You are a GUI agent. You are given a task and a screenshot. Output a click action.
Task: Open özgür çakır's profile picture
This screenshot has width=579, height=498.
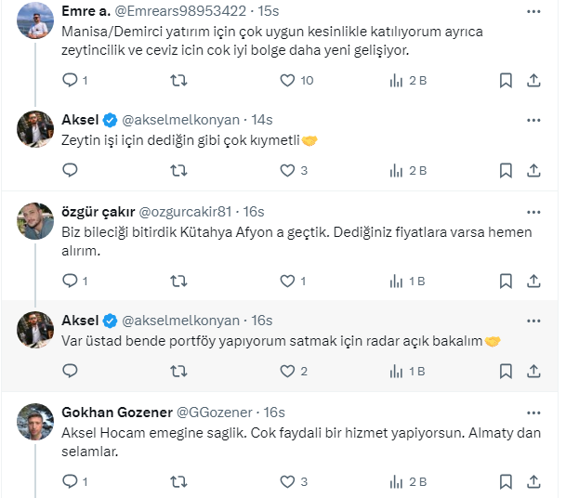click(x=35, y=220)
